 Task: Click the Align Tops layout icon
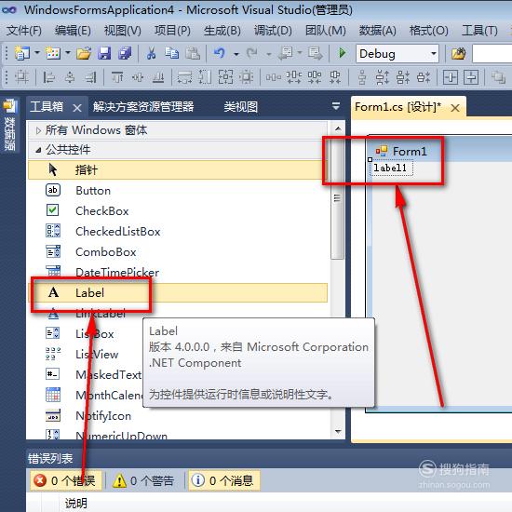point(117,77)
